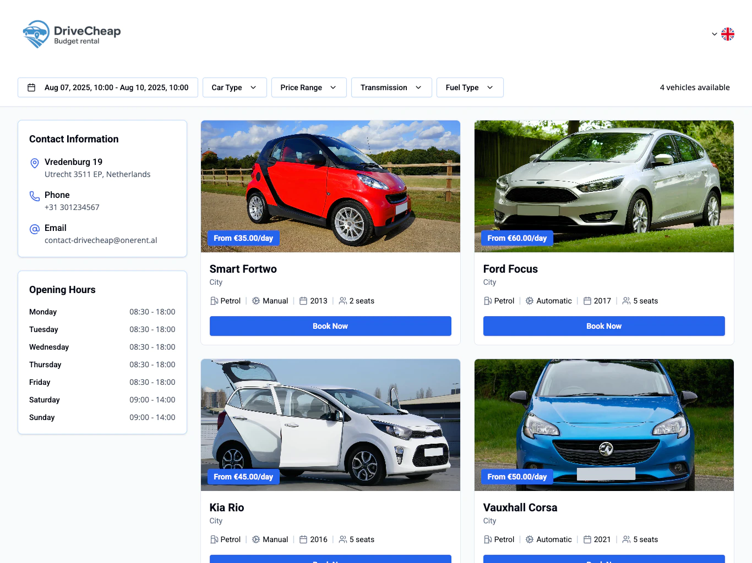Open the Ford Focus car photo
Image resolution: width=752 pixels, height=563 pixels.
[x=604, y=186]
